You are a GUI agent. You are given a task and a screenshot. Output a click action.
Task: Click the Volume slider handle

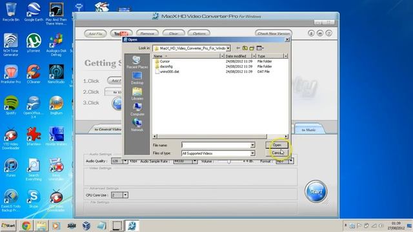click(229, 161)
